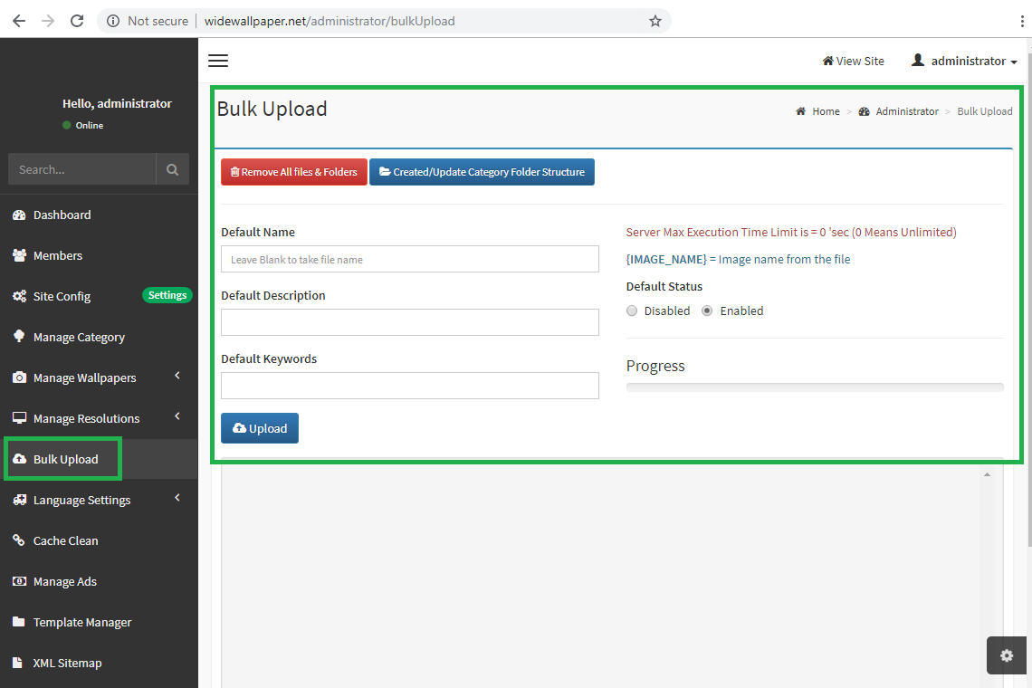The image size is (1032, 688).
Task: Go to Members in the sidebar
Action: pyautogui.click(x=58, y=255)
